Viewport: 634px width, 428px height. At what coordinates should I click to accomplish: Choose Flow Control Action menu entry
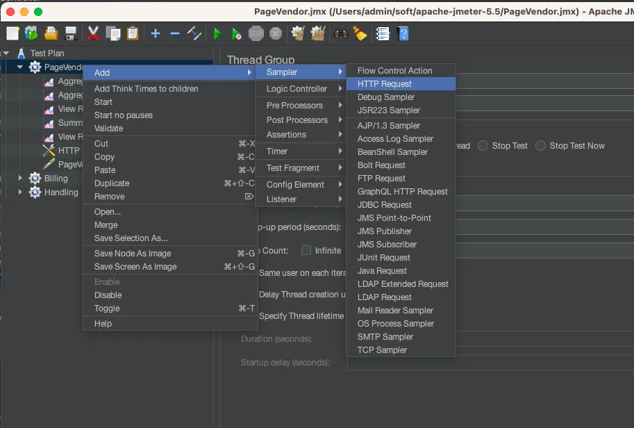(401, 71)
